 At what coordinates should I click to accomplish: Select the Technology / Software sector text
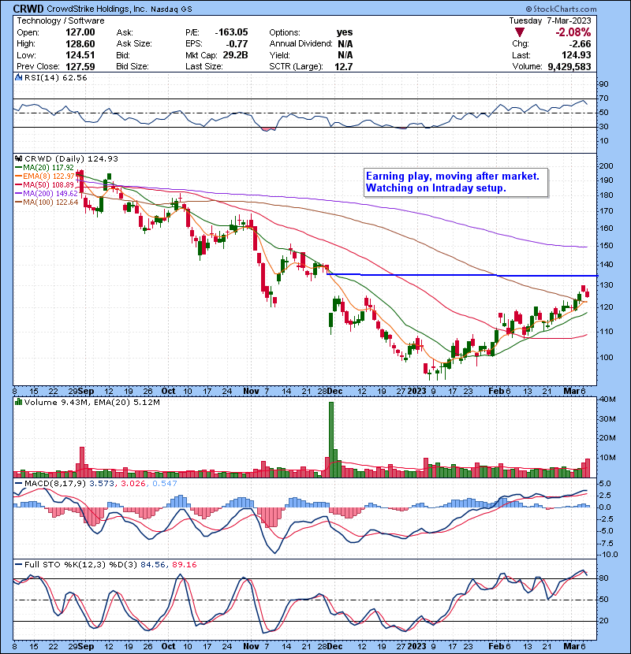click(61, 20)
